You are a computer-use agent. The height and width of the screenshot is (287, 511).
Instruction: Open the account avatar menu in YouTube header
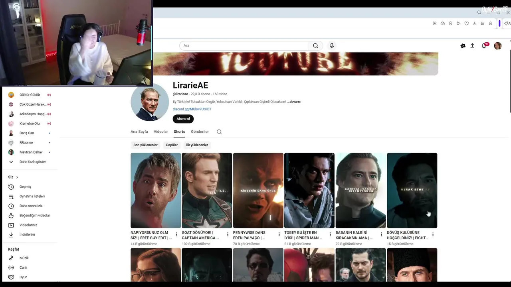(x=498, y=46)
